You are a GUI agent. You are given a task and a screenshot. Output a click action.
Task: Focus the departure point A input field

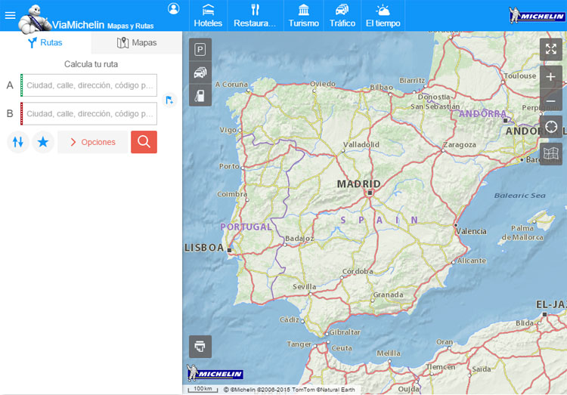[x=89, y=85]
